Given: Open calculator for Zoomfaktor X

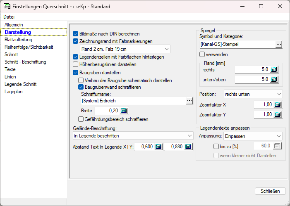Looking at the screenshot, I should (x=278, y=105).
